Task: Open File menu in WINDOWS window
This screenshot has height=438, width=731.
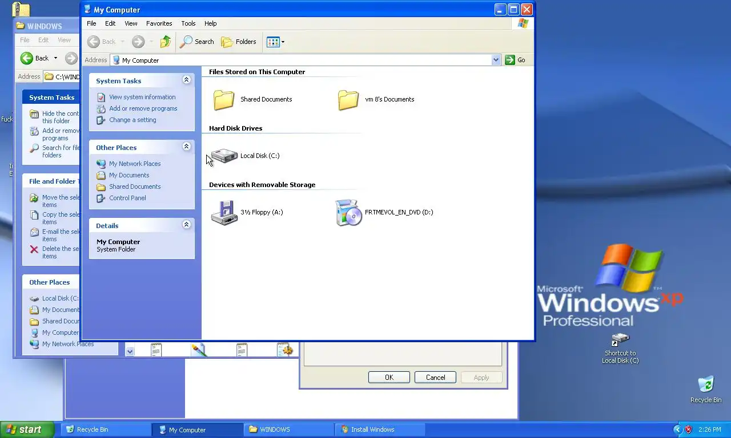Action: click(25, 40)
